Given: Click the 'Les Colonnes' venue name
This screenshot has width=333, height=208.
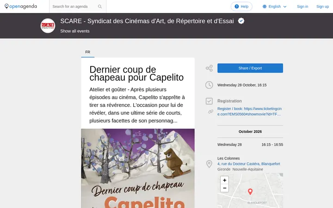Looking at the screenshot, I should point(228,159).
